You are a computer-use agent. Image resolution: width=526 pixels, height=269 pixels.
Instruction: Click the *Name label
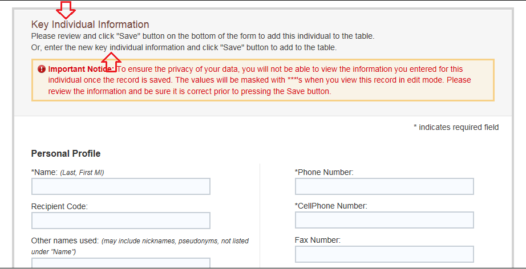point(44,172)
